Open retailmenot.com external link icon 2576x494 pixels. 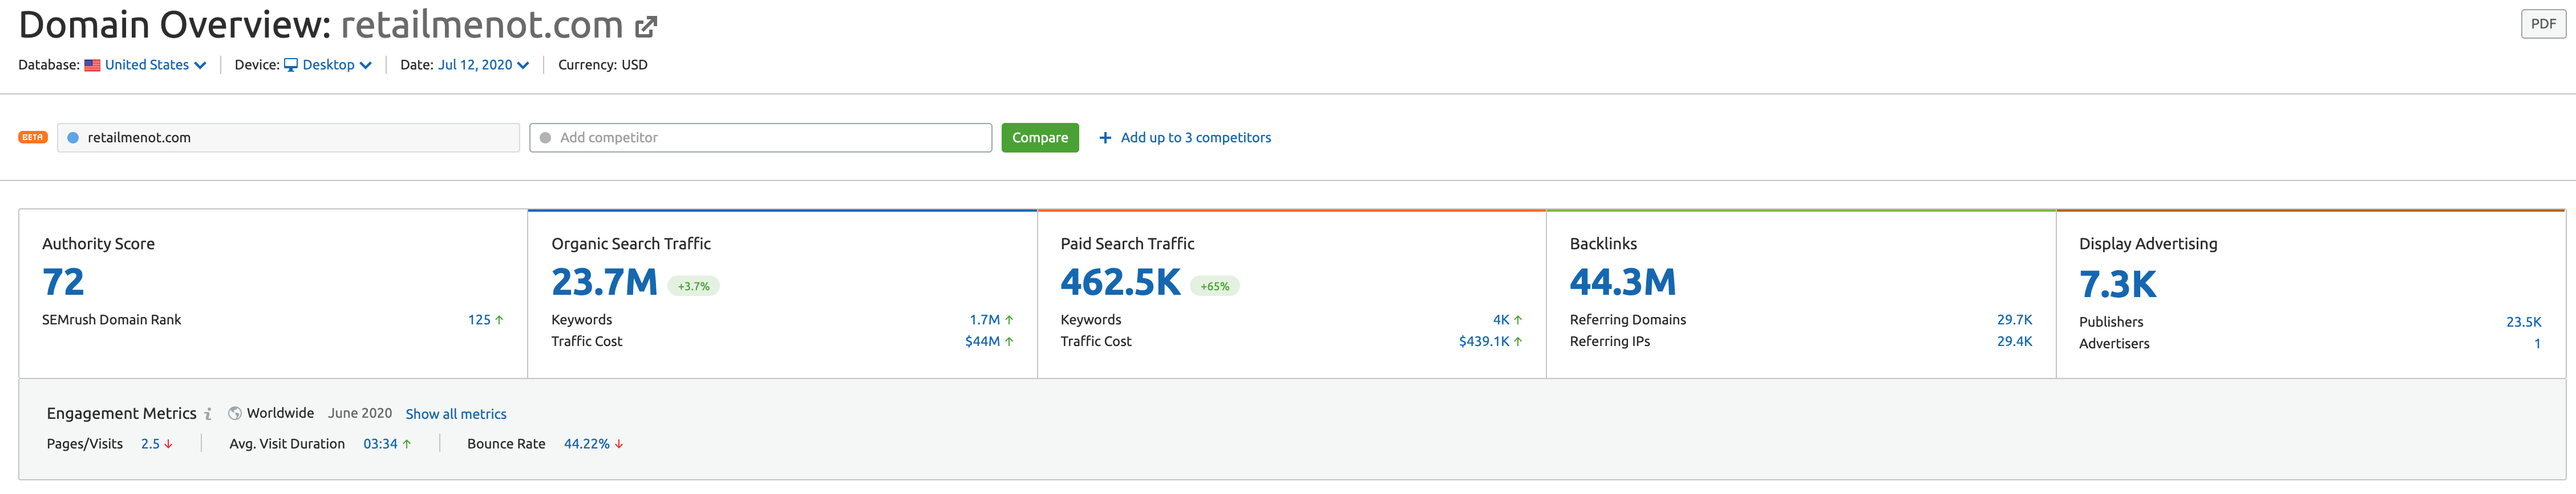pos(647,27)
